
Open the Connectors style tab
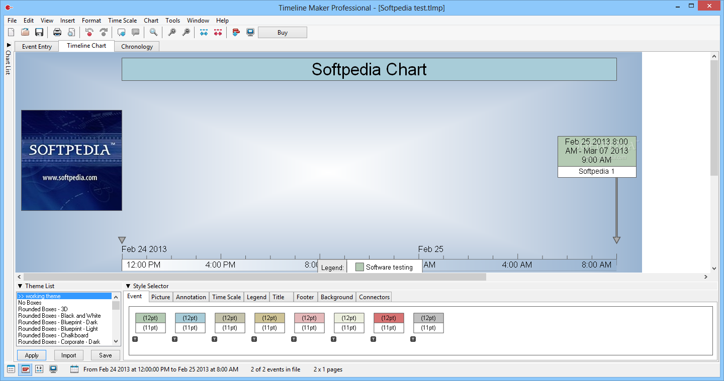click(374, 297)
